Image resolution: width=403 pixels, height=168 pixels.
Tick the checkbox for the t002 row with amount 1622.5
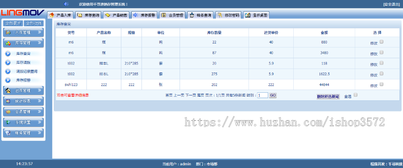tap(382, 73)
